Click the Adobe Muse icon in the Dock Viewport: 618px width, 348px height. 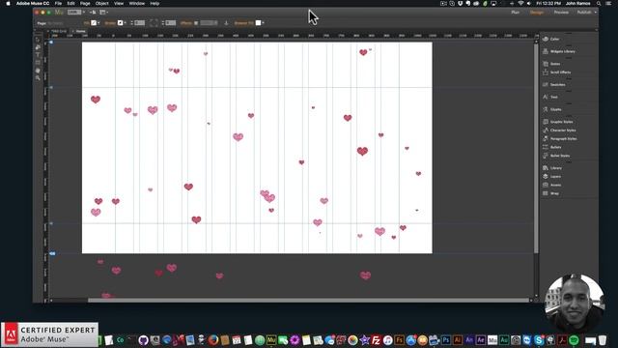[x=271, y=339]
